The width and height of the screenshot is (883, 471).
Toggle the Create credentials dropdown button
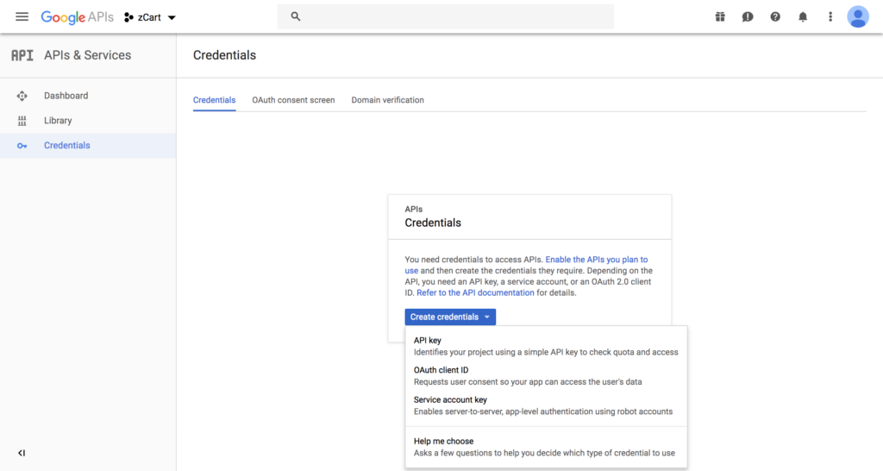pyautogui.click(x=450, y=317)
